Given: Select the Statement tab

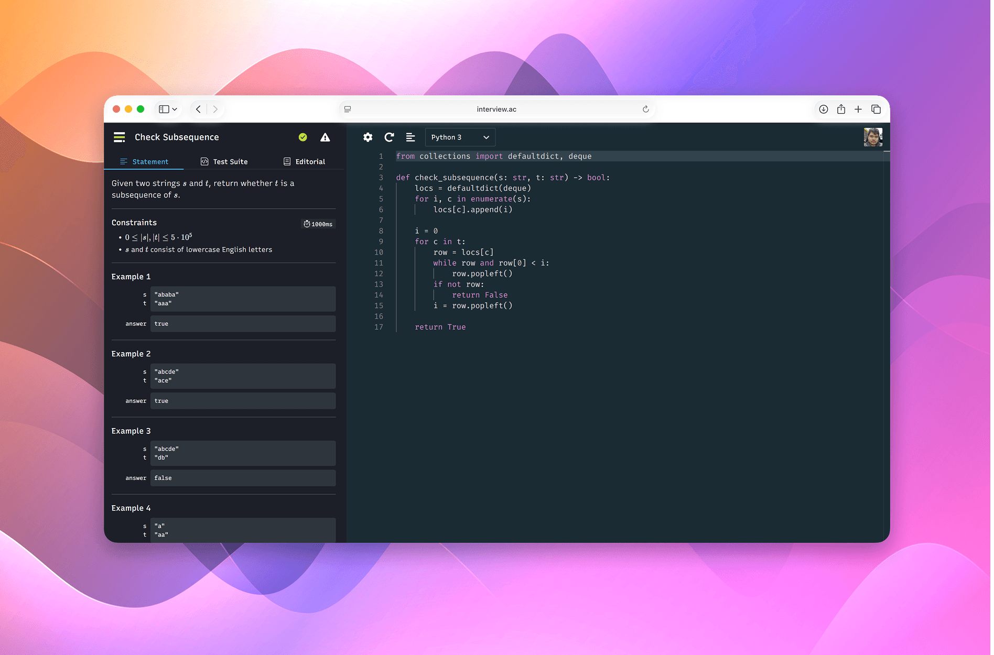Looking at the screenshot, I should point(144,161).
